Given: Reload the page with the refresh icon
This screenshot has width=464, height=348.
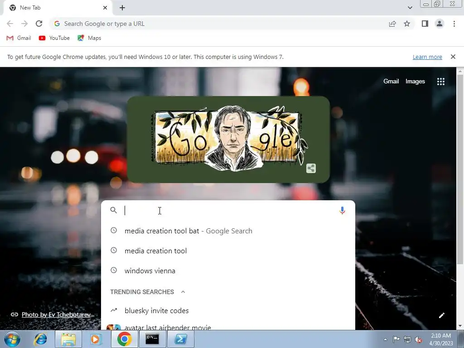Looking at the screenshot, I should click(39, 24).
